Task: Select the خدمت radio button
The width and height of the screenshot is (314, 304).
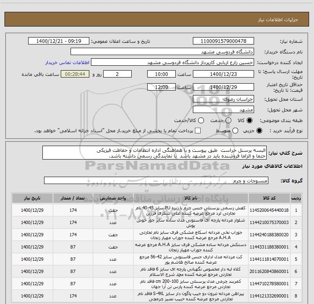Action: 228,120
